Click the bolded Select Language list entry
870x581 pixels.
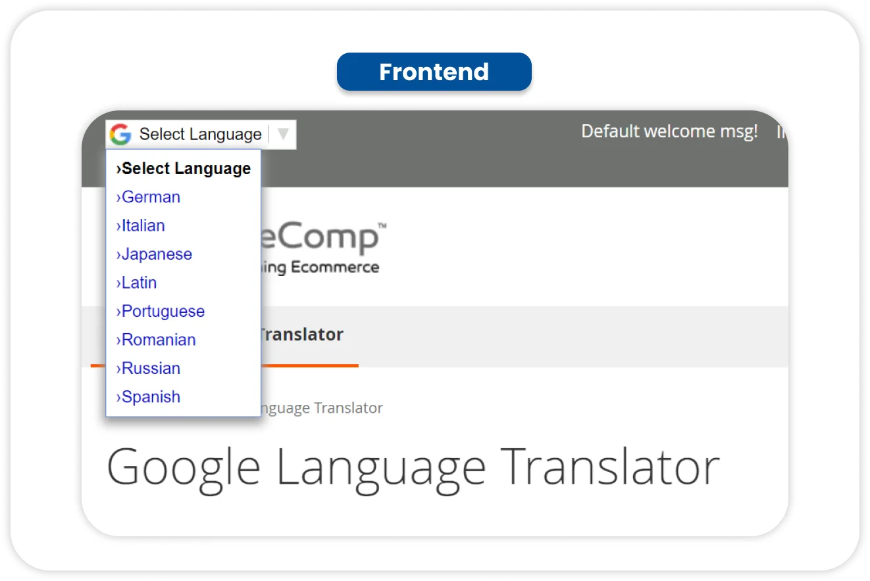[x=184, y=168]
